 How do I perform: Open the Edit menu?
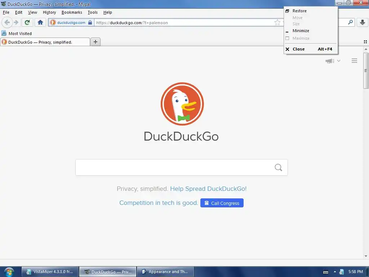coord(19,12)
